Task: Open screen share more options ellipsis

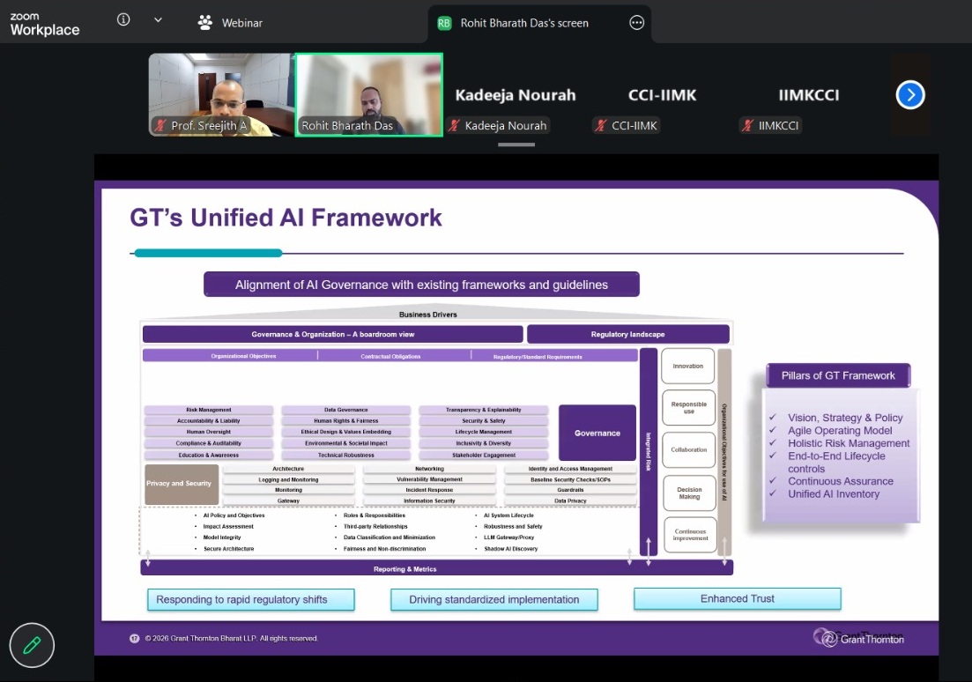Action: click(636, 23)
